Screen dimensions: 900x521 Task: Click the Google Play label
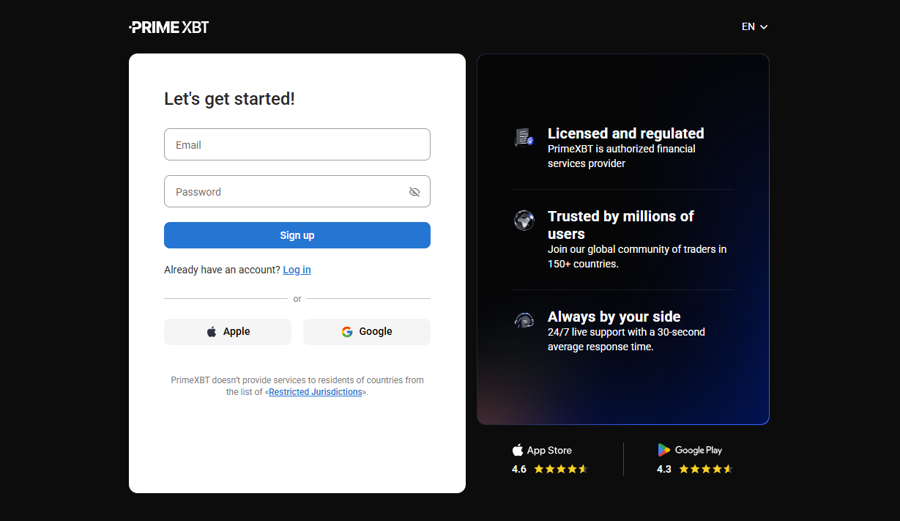(690, 450)
